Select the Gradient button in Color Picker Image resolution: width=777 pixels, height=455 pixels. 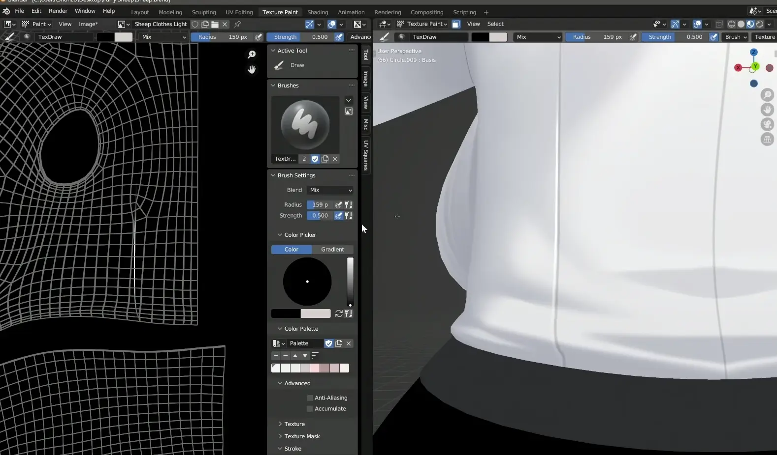(332, 250)
